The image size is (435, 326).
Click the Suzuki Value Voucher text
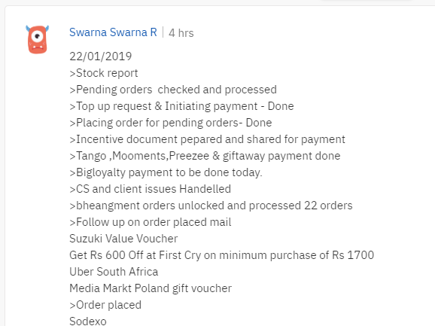[x=123, y=239]
